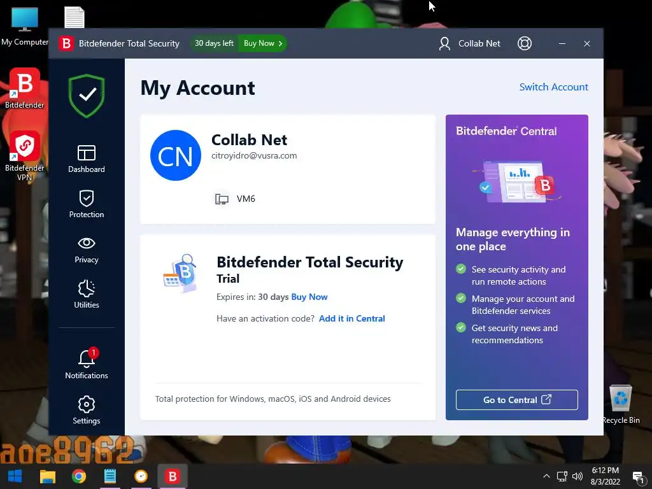Viewport: 652px width, 489px height.
Task: Click the citroyidro@vusra.com email text
Action: 254,156
